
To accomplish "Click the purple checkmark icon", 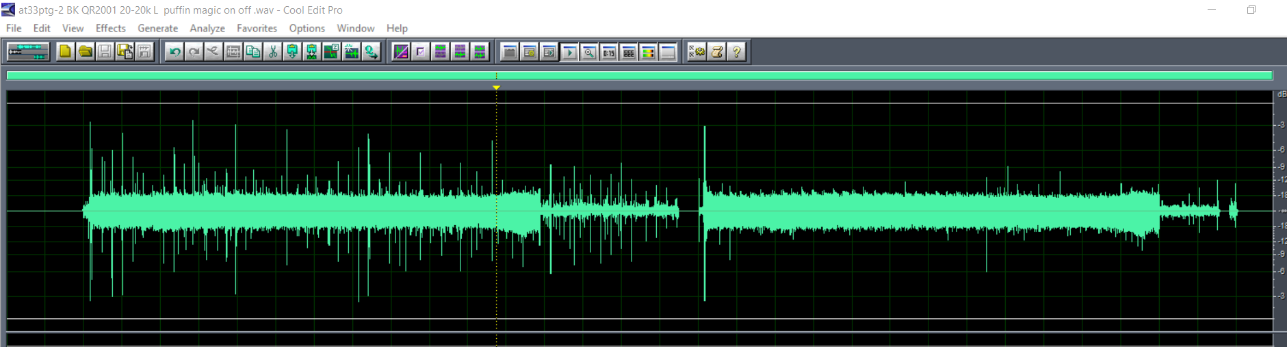I will [x=421, y=52].
